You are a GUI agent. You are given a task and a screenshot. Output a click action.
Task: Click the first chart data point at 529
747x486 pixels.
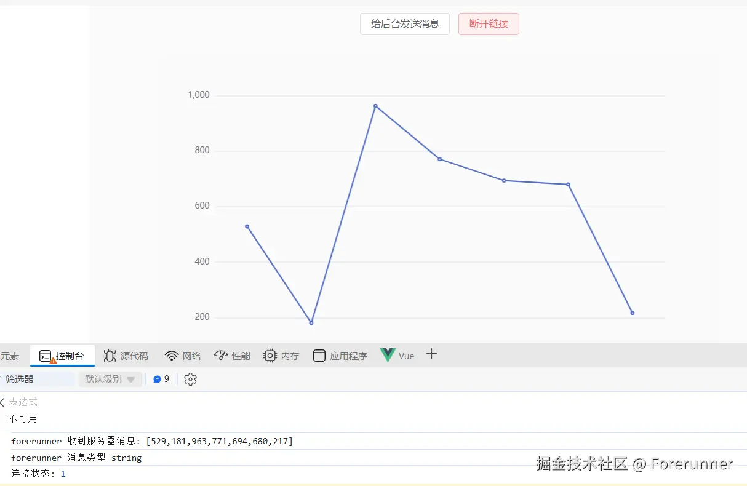(247, 226)
